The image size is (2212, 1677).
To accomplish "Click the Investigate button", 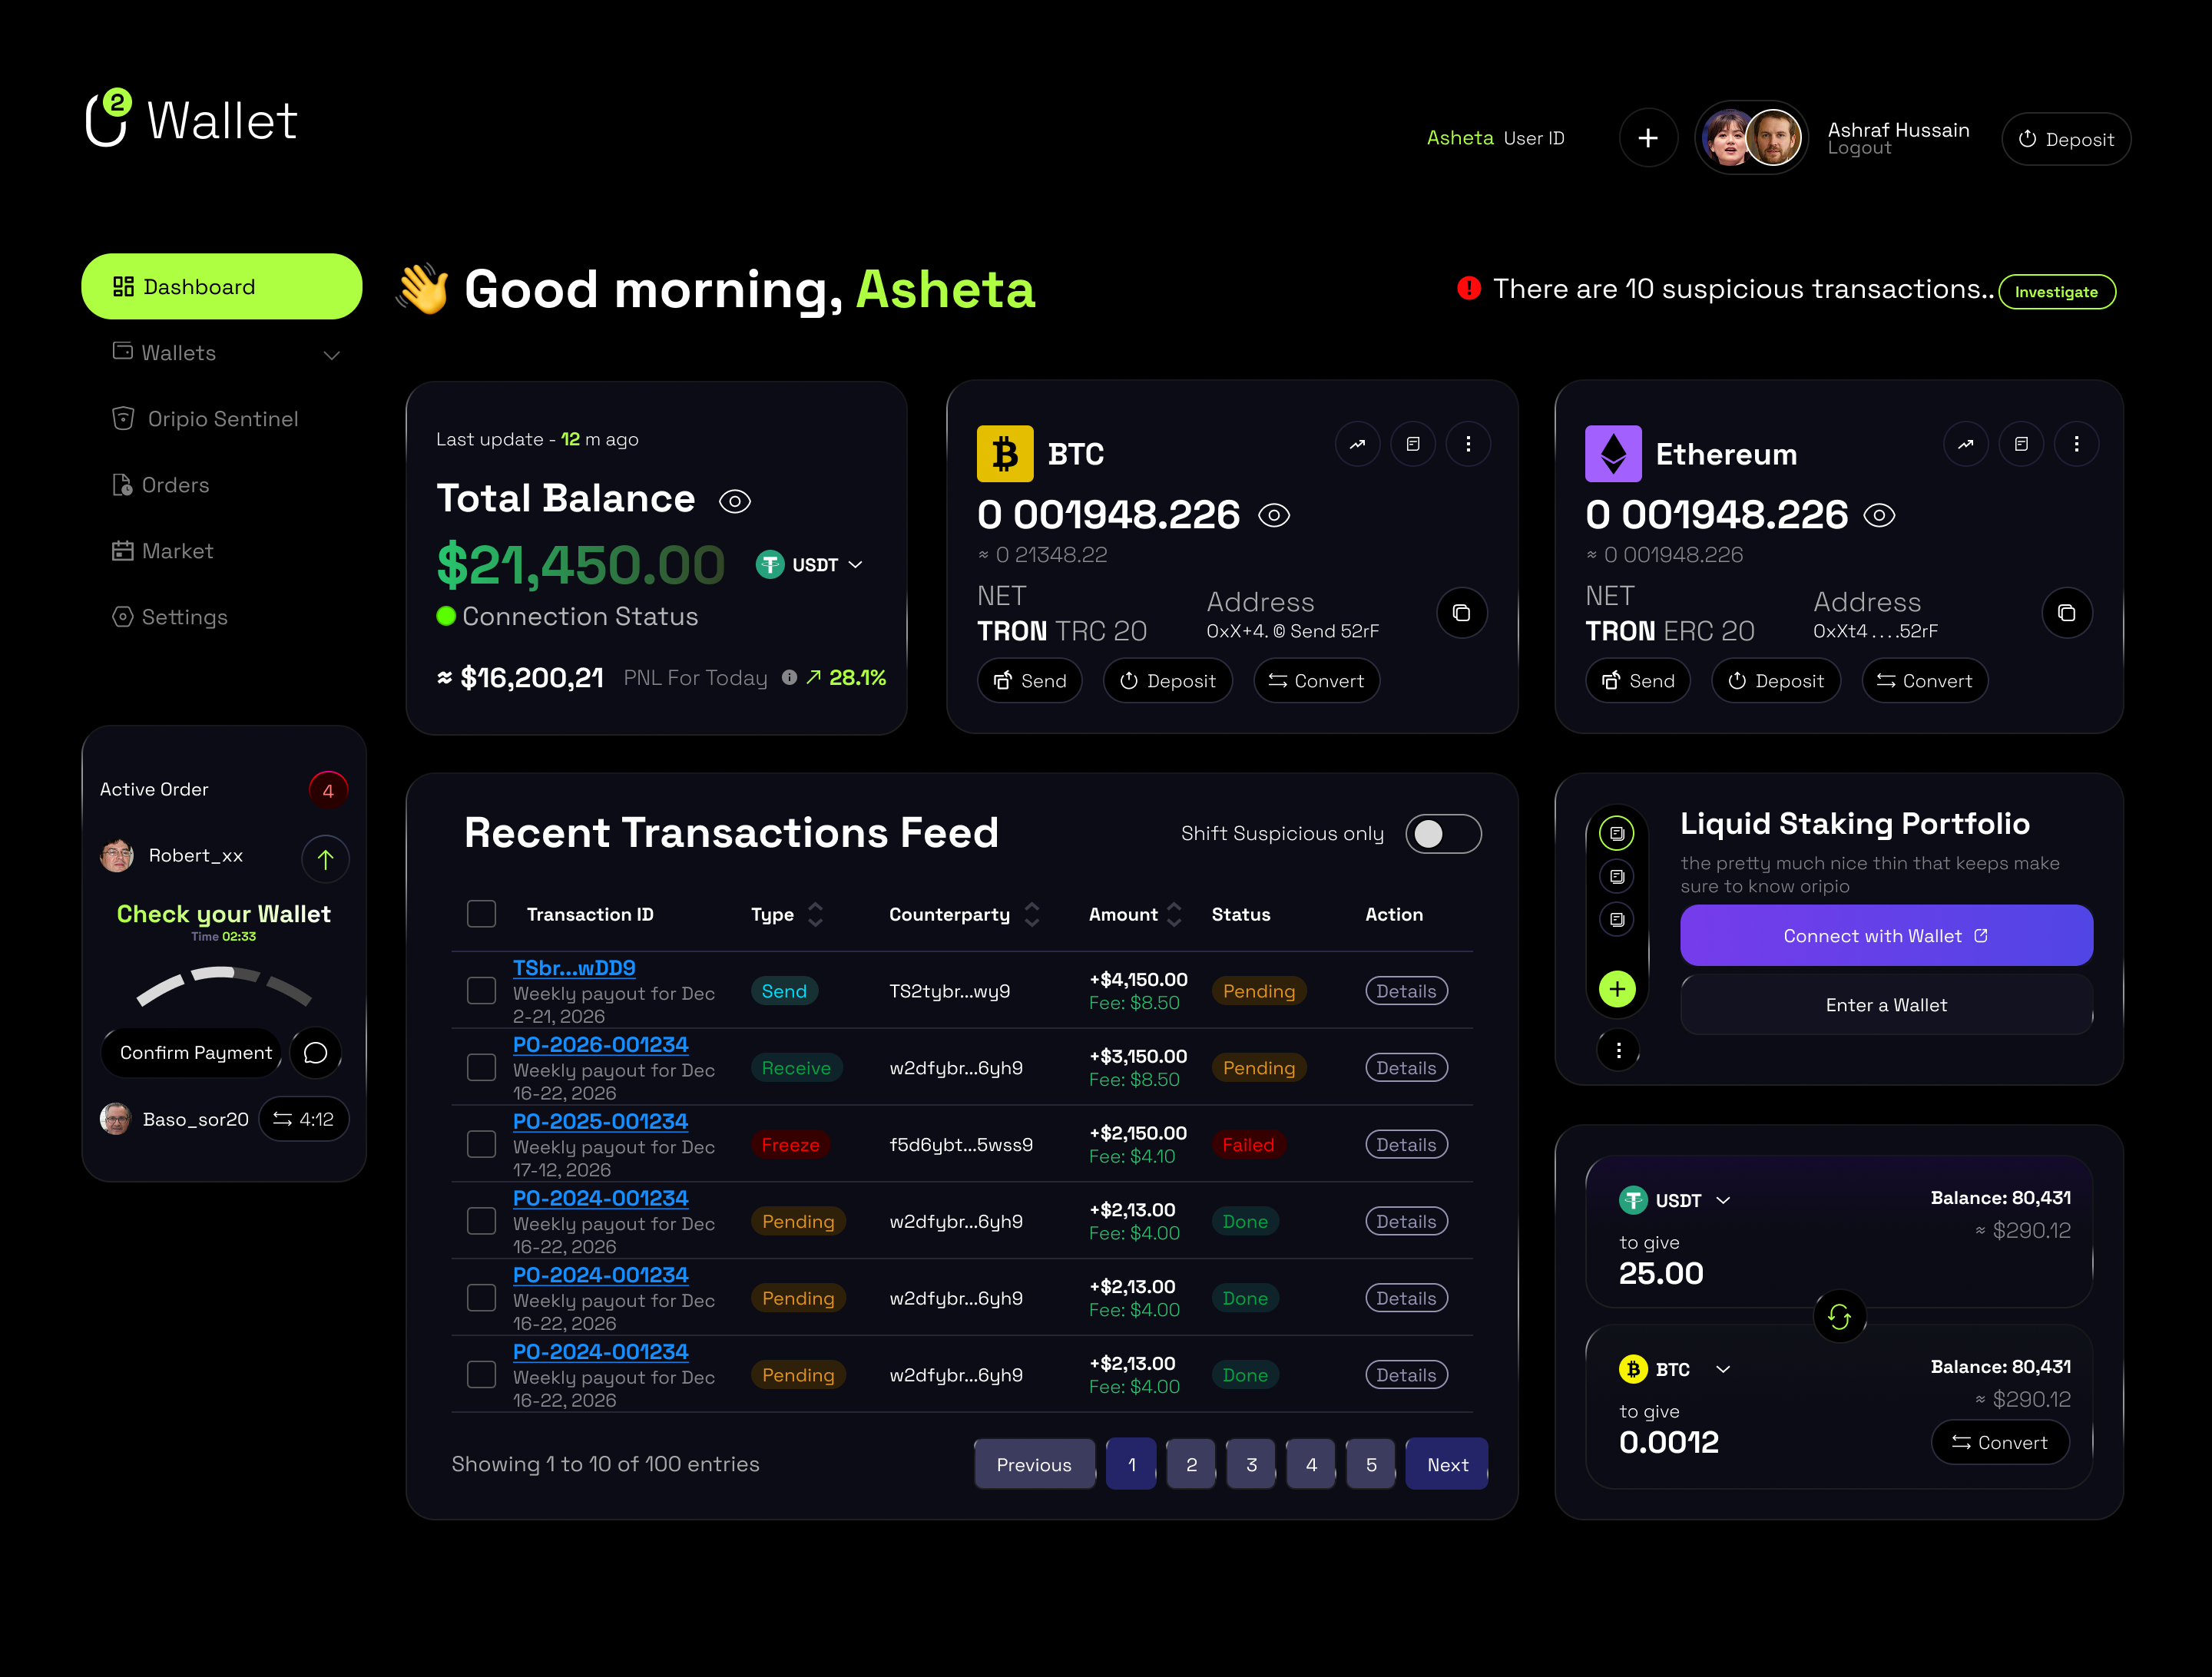I will pyautogui.click(x=2057, y=292).
